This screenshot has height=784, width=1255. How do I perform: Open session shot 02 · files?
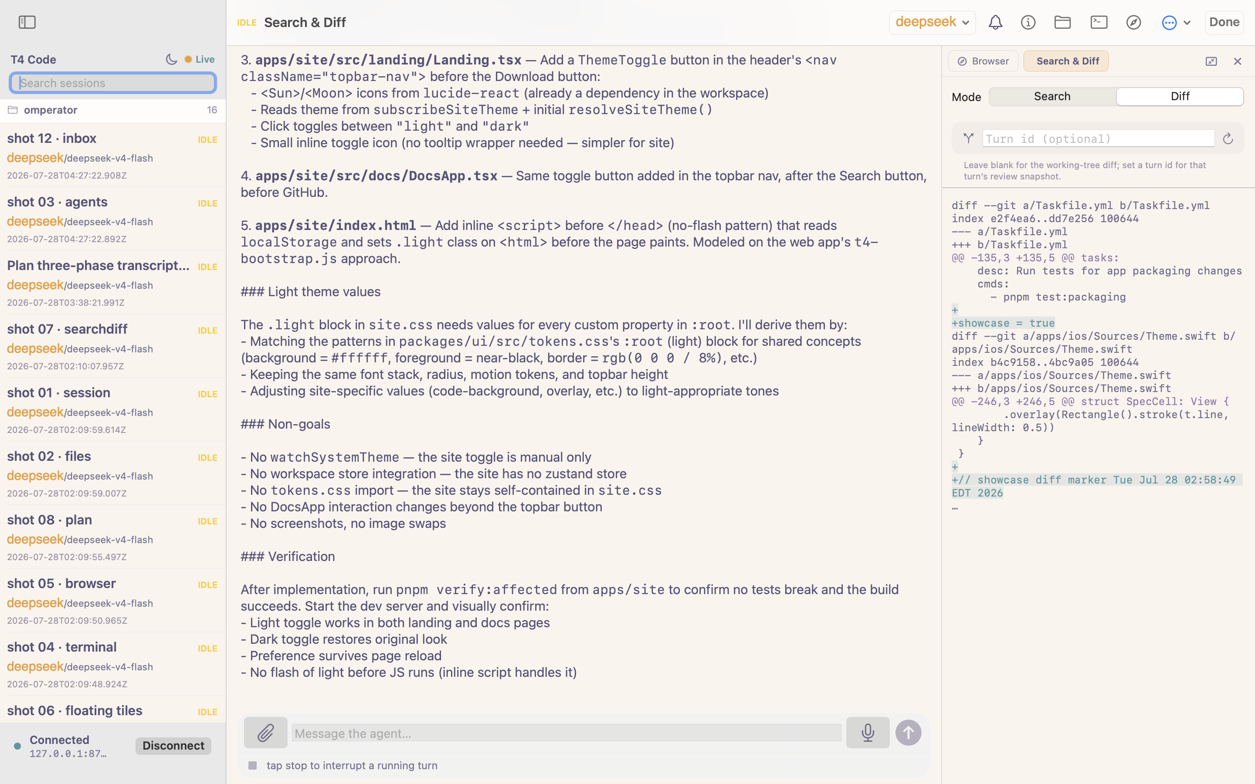click(112, 473)
